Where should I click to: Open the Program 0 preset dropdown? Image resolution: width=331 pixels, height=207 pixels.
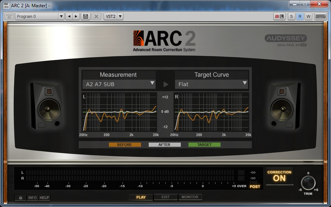(40, 16)
